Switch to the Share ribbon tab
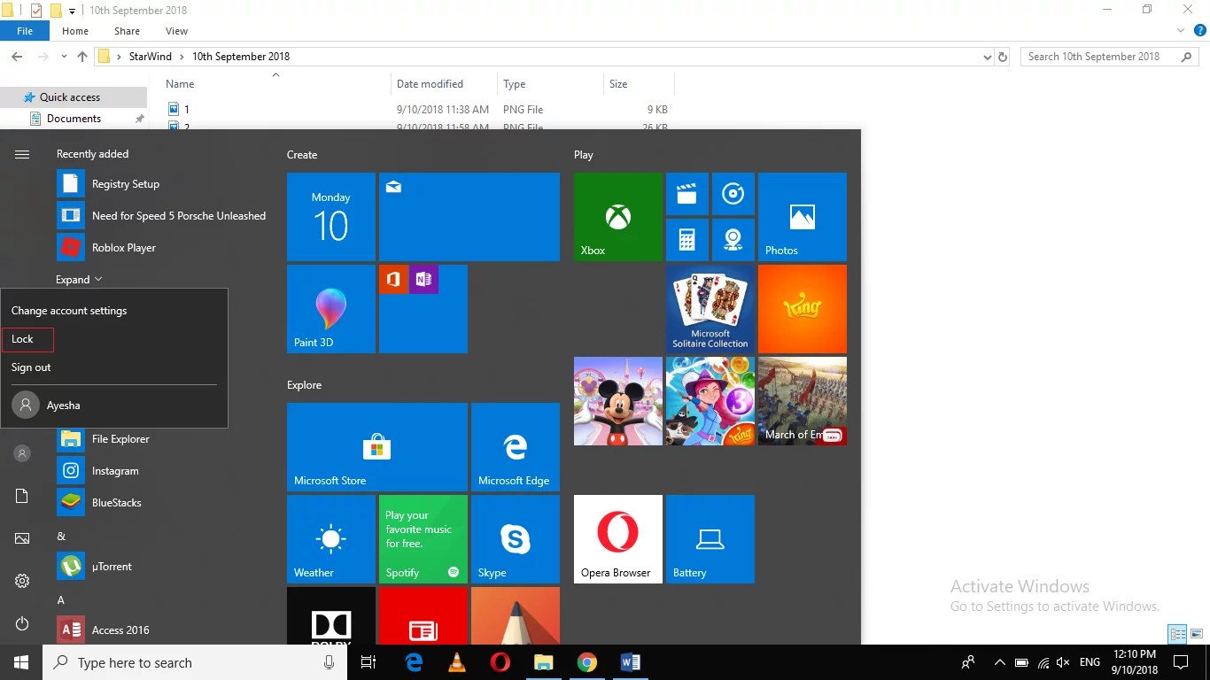Screen dimensions: 1210x680 [x=127, y=31]
